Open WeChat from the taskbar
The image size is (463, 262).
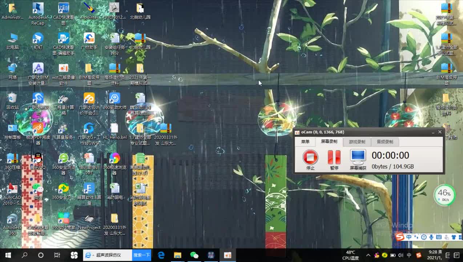[x=194, y=255]
